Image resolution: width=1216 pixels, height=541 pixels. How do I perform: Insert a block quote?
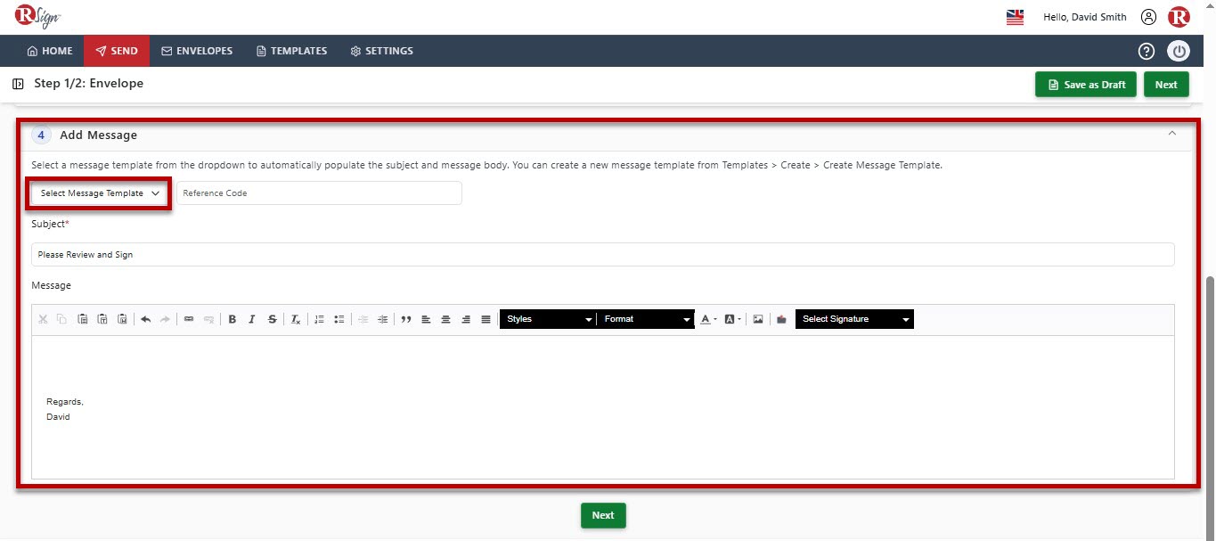coord(406,319)
